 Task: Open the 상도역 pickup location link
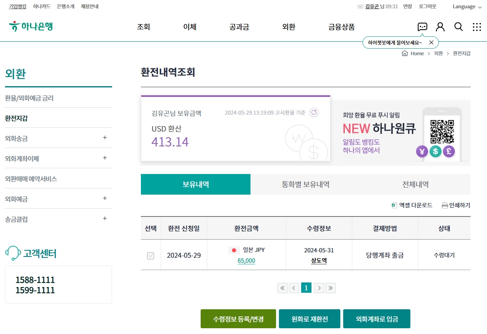[x=318, y=259]
